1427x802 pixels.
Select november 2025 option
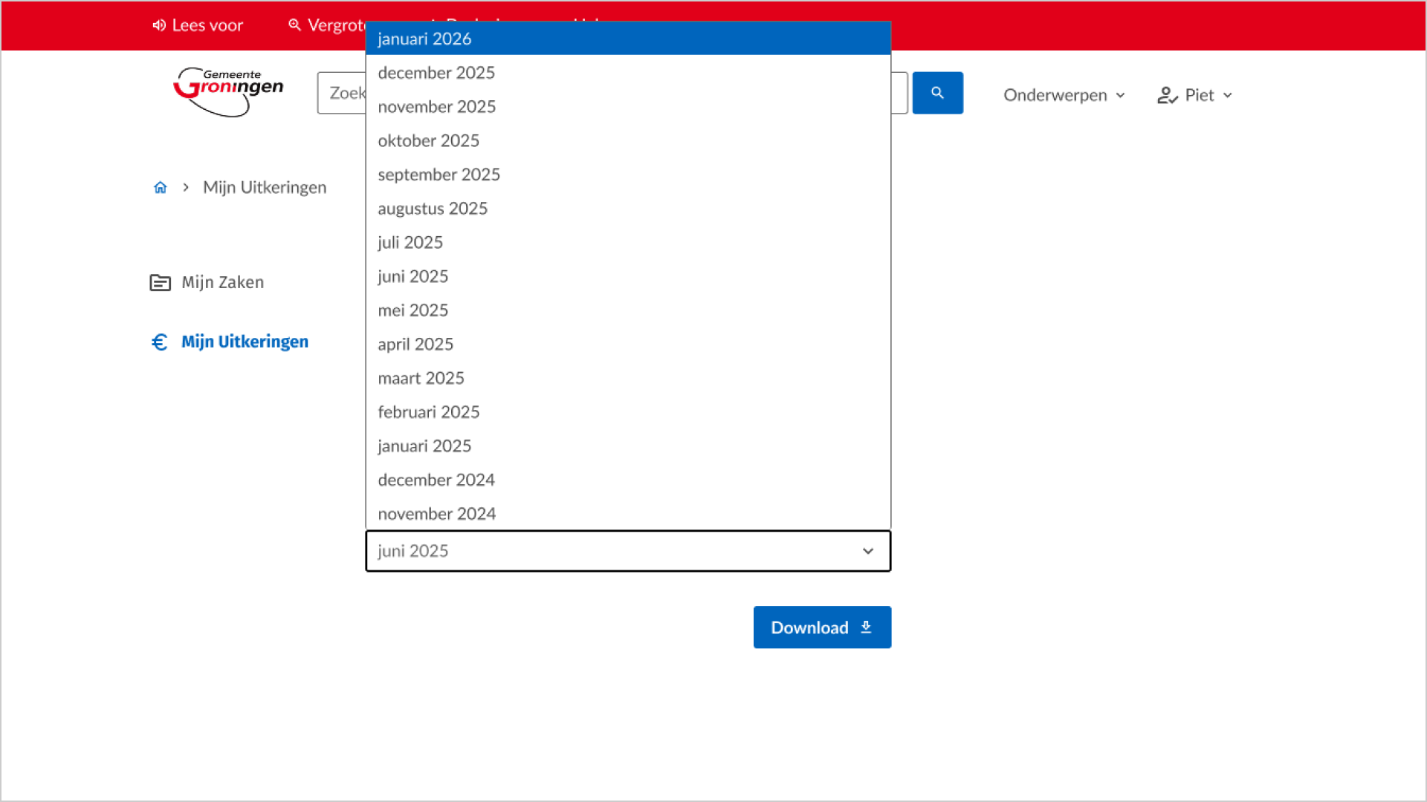(628, 106)
